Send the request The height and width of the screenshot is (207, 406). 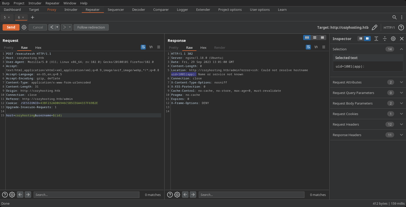11,27
